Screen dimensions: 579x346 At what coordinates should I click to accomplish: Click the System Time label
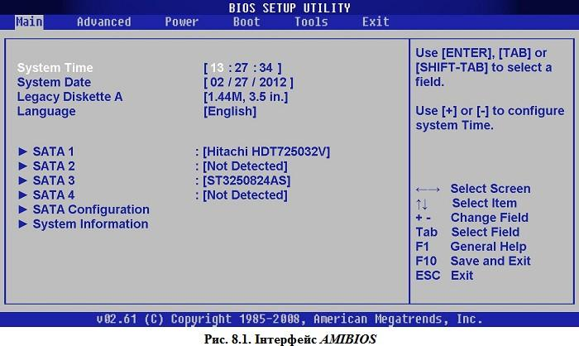[55, 68]
